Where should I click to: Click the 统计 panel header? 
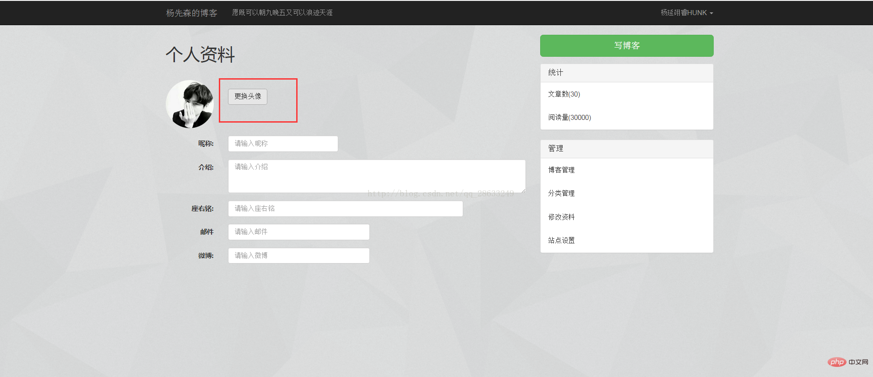coord(627,73)
